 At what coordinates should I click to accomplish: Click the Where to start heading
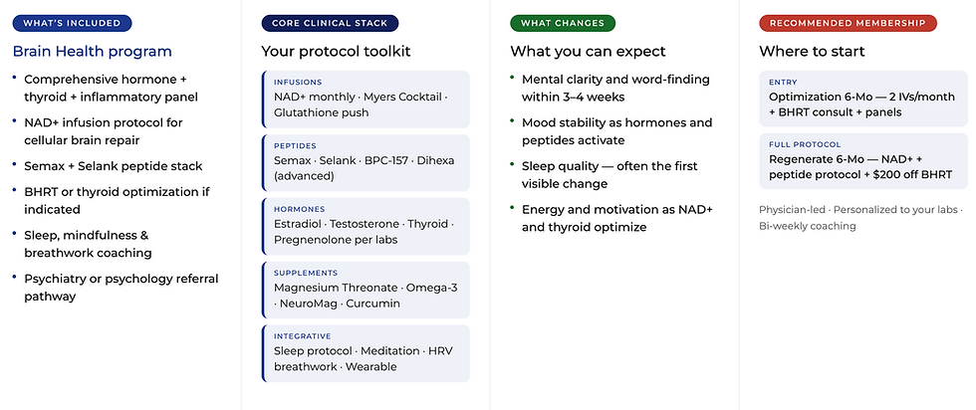click(812, 51)
